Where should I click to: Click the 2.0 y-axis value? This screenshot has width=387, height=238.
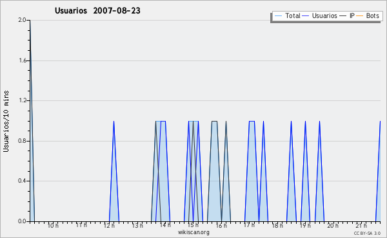(x=22, y=20)
